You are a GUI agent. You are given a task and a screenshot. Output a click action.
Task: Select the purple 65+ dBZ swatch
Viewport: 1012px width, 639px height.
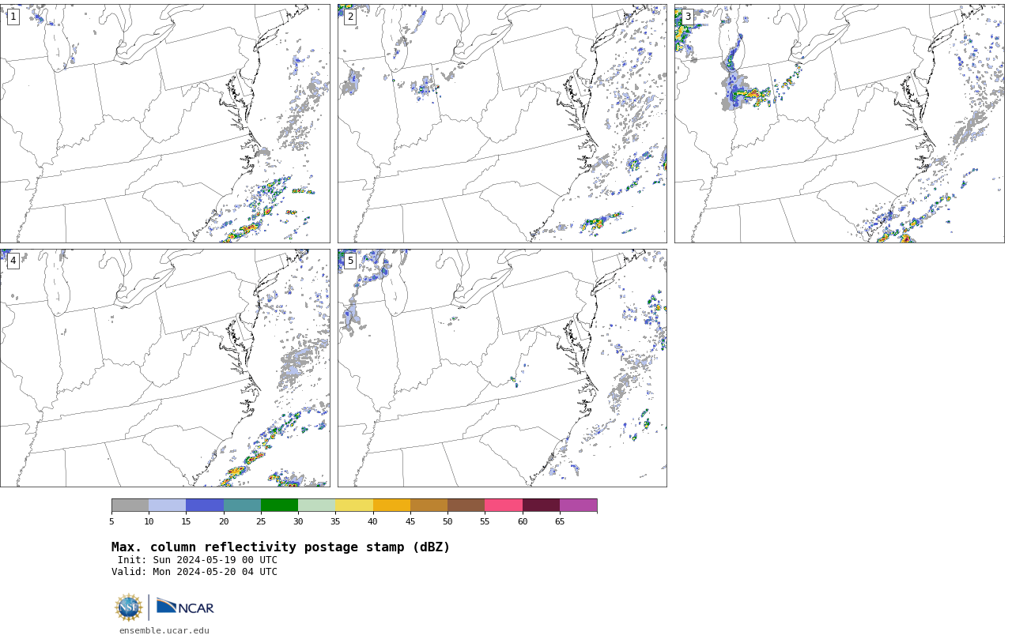(x=578, y=506)
